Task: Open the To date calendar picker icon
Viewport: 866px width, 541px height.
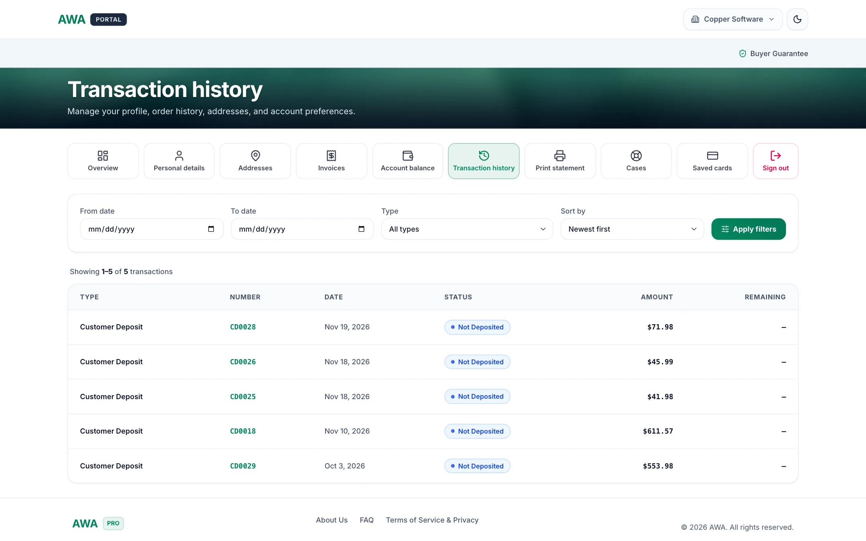Action: pyautogui.click(x=361, y=229)
